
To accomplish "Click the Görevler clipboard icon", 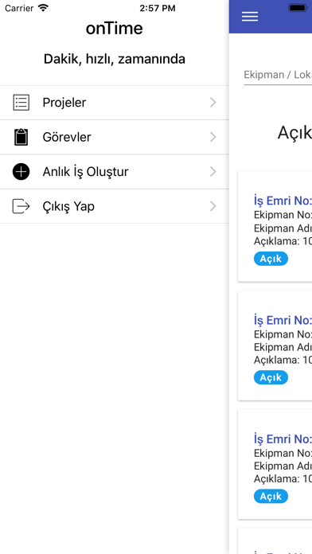I will click(21, 137).
